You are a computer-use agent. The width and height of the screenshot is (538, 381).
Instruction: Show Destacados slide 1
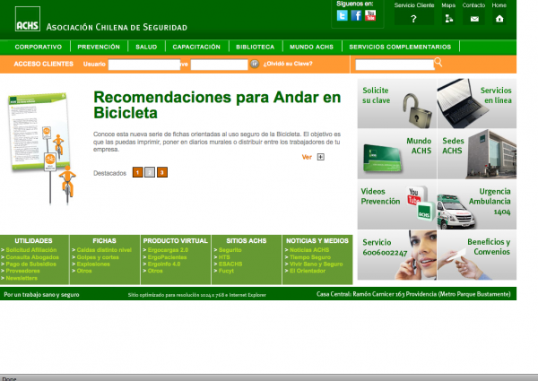tap(137, 172)
